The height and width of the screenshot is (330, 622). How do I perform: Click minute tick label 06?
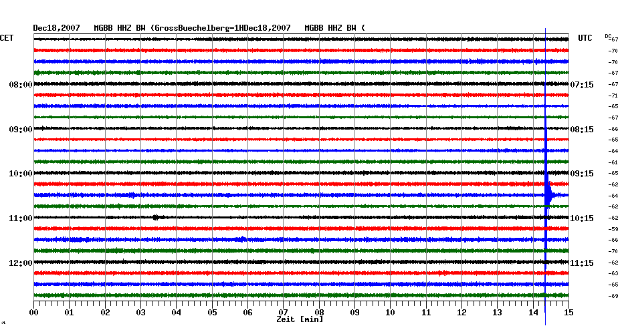pyautogui.click(x=248, y=313)
